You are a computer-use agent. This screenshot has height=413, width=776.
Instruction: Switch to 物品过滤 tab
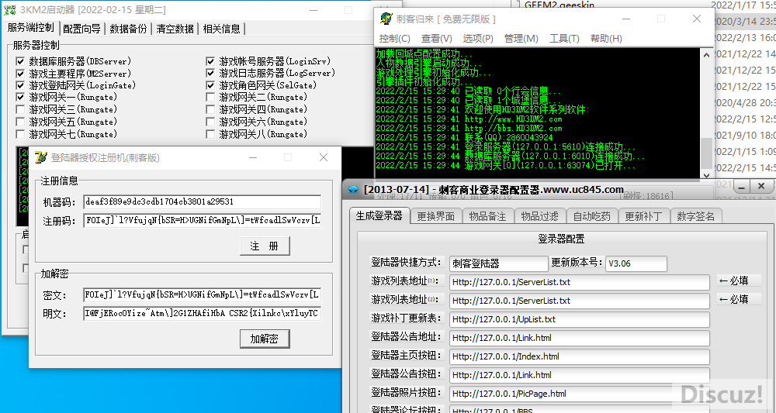[539, 216]
